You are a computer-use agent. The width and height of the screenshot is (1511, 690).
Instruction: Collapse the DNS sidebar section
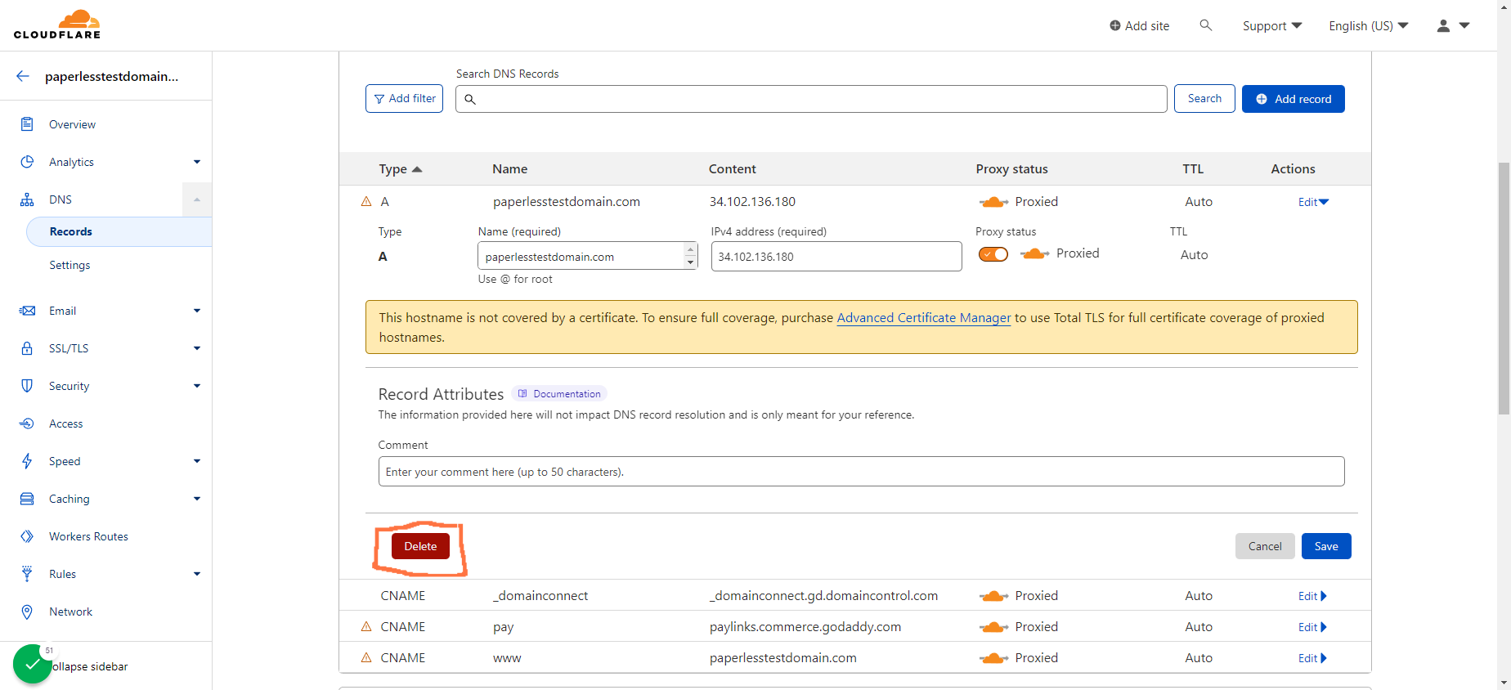pos(197,199)
